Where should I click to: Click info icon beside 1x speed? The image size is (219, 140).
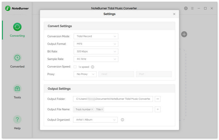click(93, 67)
